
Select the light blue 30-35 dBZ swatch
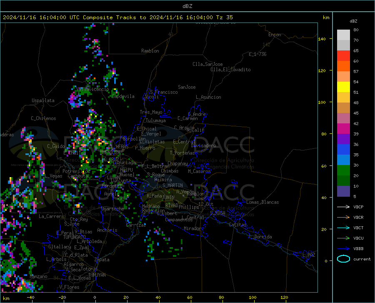(x=343, y=160)
